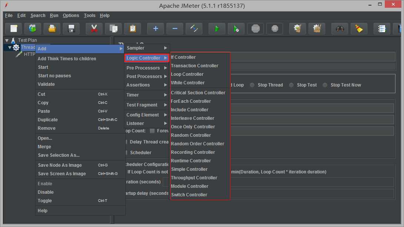The image size is (404, 227).
Task: Choose Transaction Controller
Action: click(200, 66)
